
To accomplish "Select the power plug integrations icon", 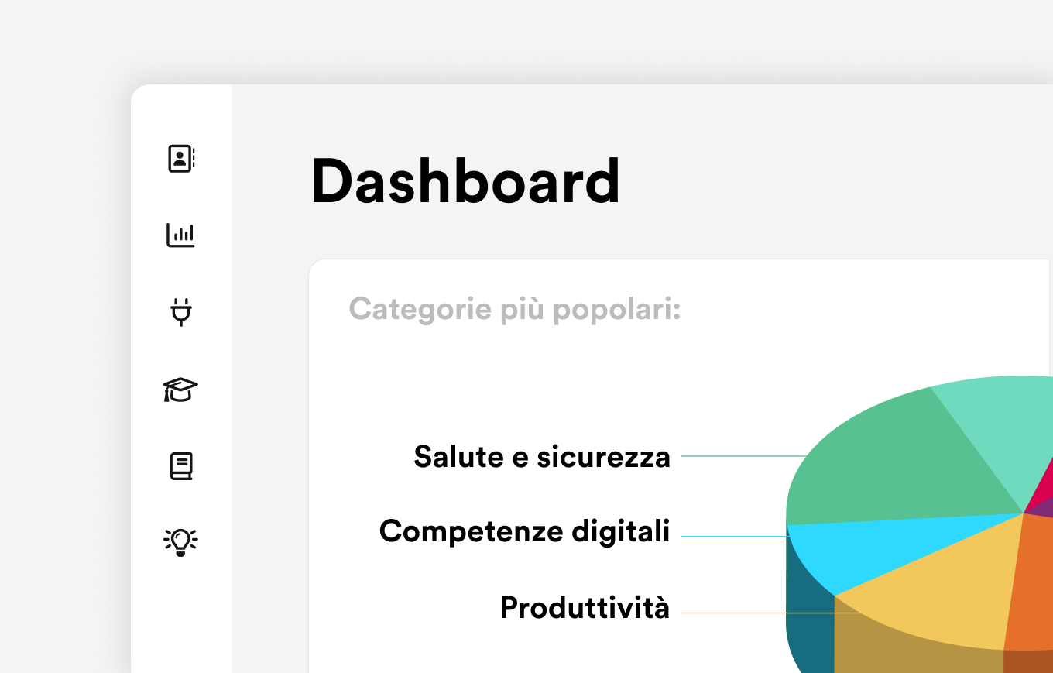I will 181,311.
